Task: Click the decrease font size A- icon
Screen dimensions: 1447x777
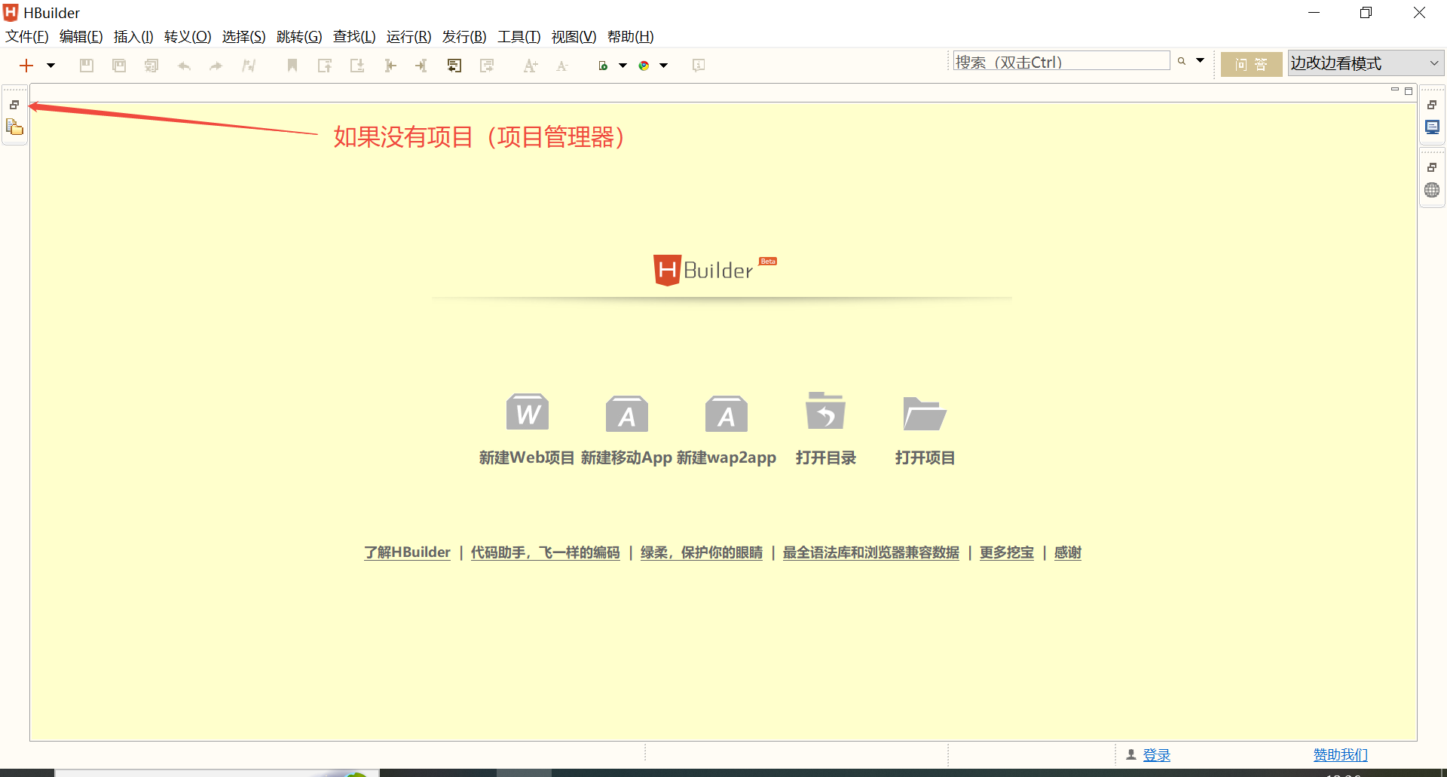Action: (562, 66)
